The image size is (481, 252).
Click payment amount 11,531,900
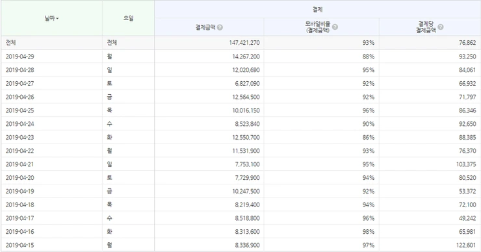point(246,151)
